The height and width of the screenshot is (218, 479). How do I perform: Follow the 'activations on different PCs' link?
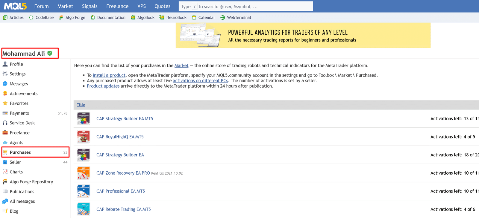coord(200,80)
